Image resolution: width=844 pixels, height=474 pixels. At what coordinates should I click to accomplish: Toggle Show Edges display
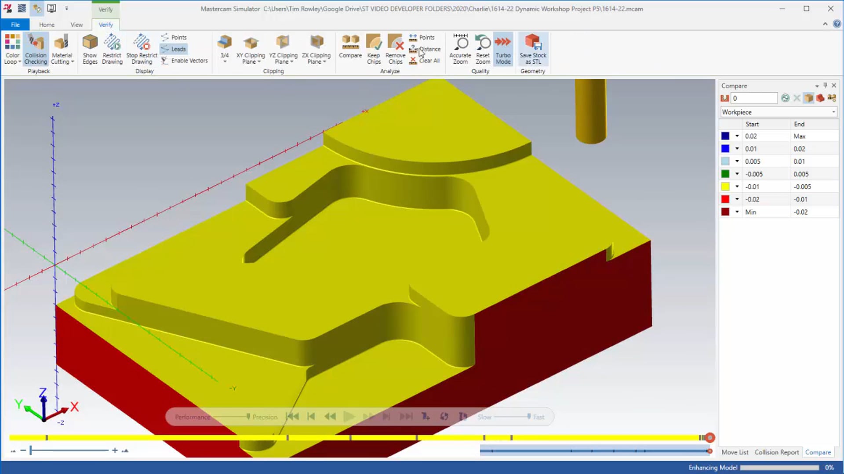point(90,49)
